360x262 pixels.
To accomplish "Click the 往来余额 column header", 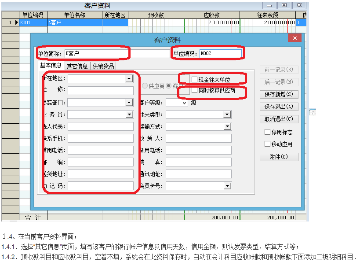I will coord(268,15).
